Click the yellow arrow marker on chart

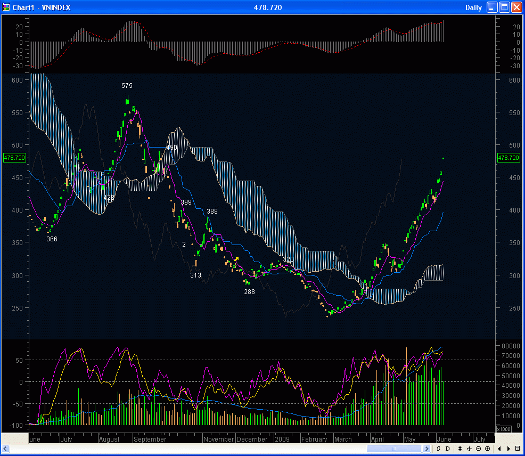236,259
